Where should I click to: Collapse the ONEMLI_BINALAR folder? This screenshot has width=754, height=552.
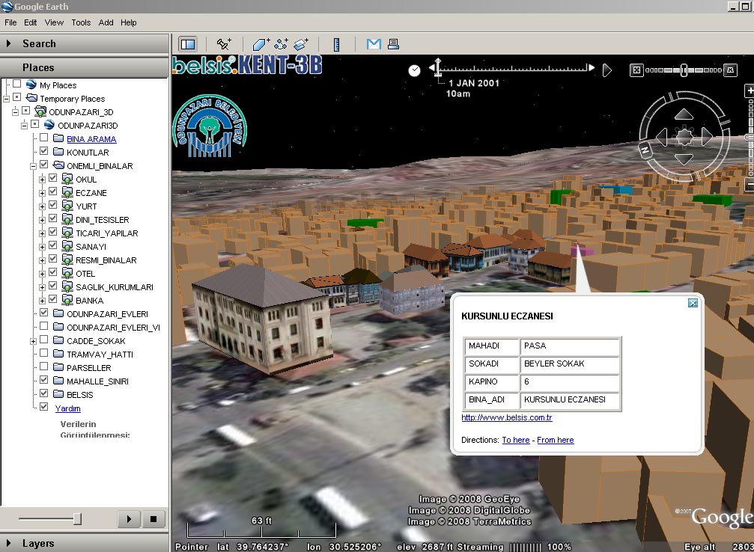[33, 166]
